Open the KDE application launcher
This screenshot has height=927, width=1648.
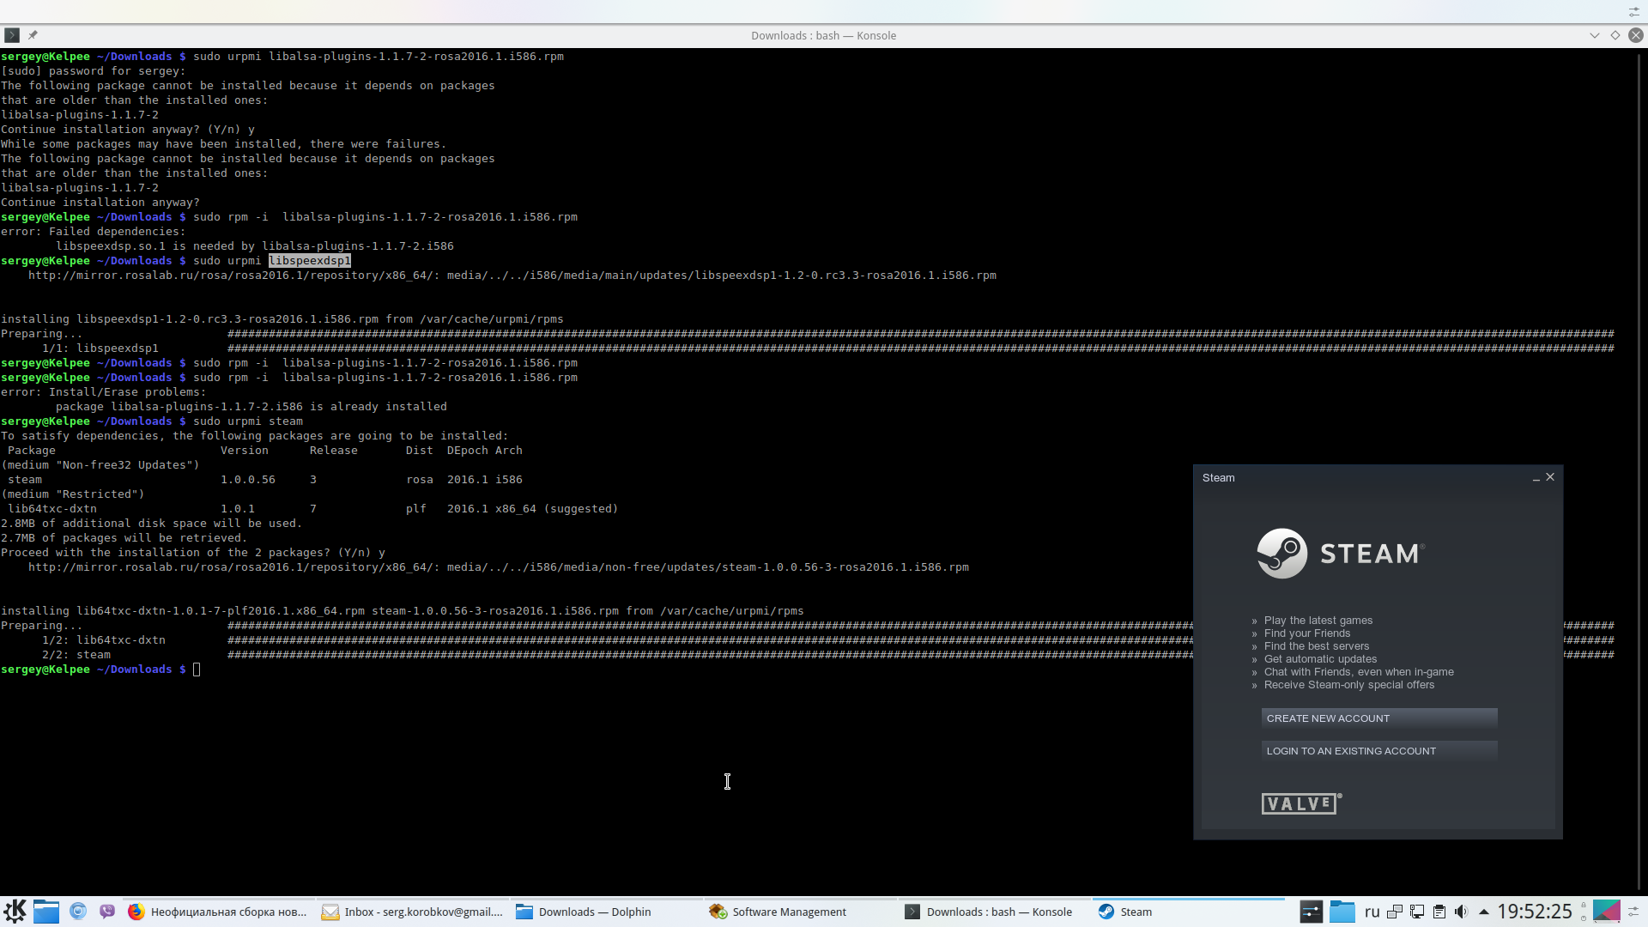[15, 912]
